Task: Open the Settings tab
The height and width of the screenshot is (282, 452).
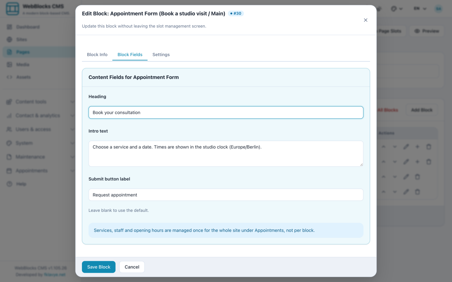Action: tap(161, 55)
